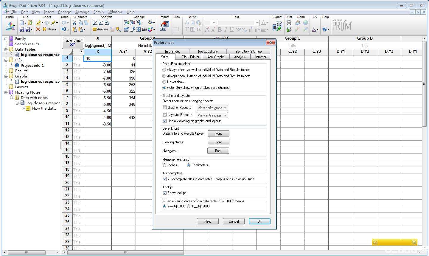Click Cancel in Preferences dialog
Image resolution: width=429 pixels, height=256 pixels.
pyautogui.click(x=234, y=221)
